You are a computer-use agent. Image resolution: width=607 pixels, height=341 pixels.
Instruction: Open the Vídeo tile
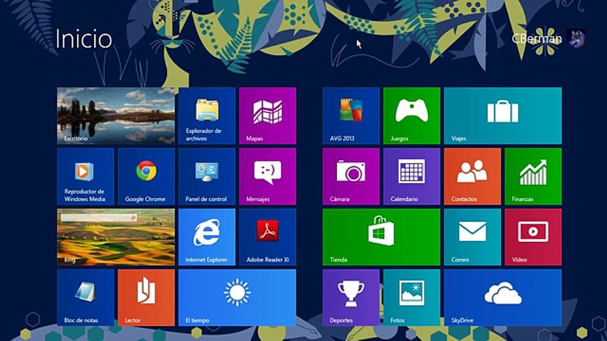coord(533,237)
